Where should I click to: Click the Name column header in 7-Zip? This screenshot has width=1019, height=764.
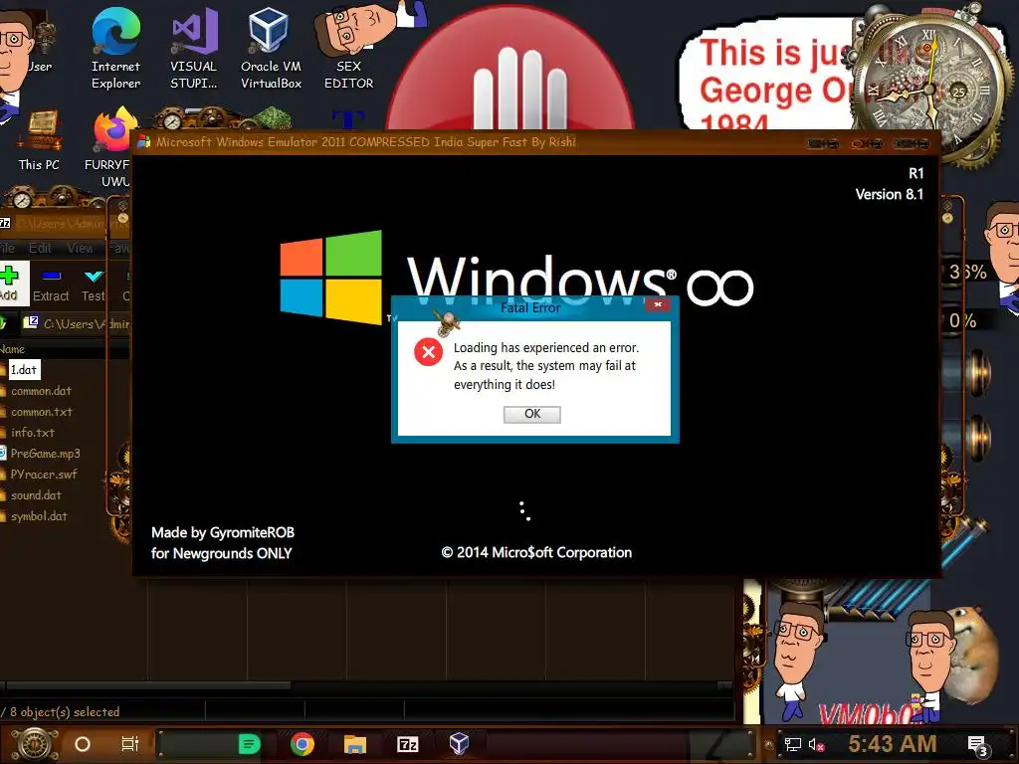pyautogui.click(x=12, y=349)
